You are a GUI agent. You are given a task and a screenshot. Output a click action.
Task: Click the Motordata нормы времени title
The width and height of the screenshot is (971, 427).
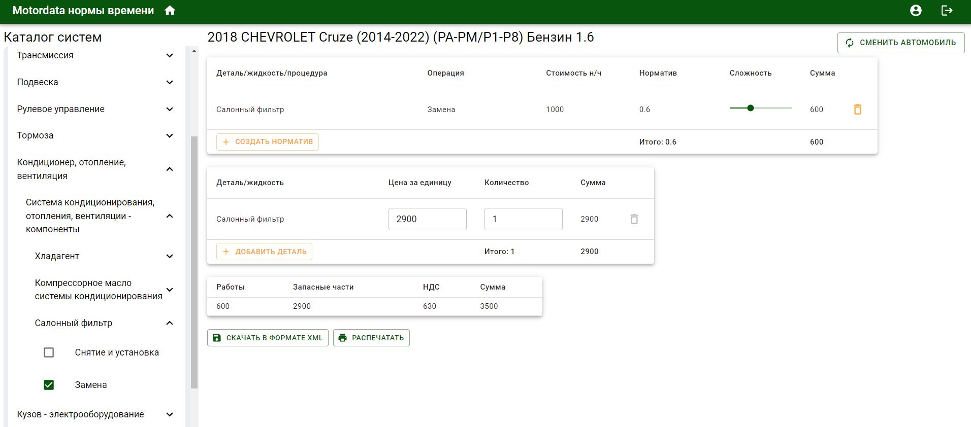click(83, 11)
